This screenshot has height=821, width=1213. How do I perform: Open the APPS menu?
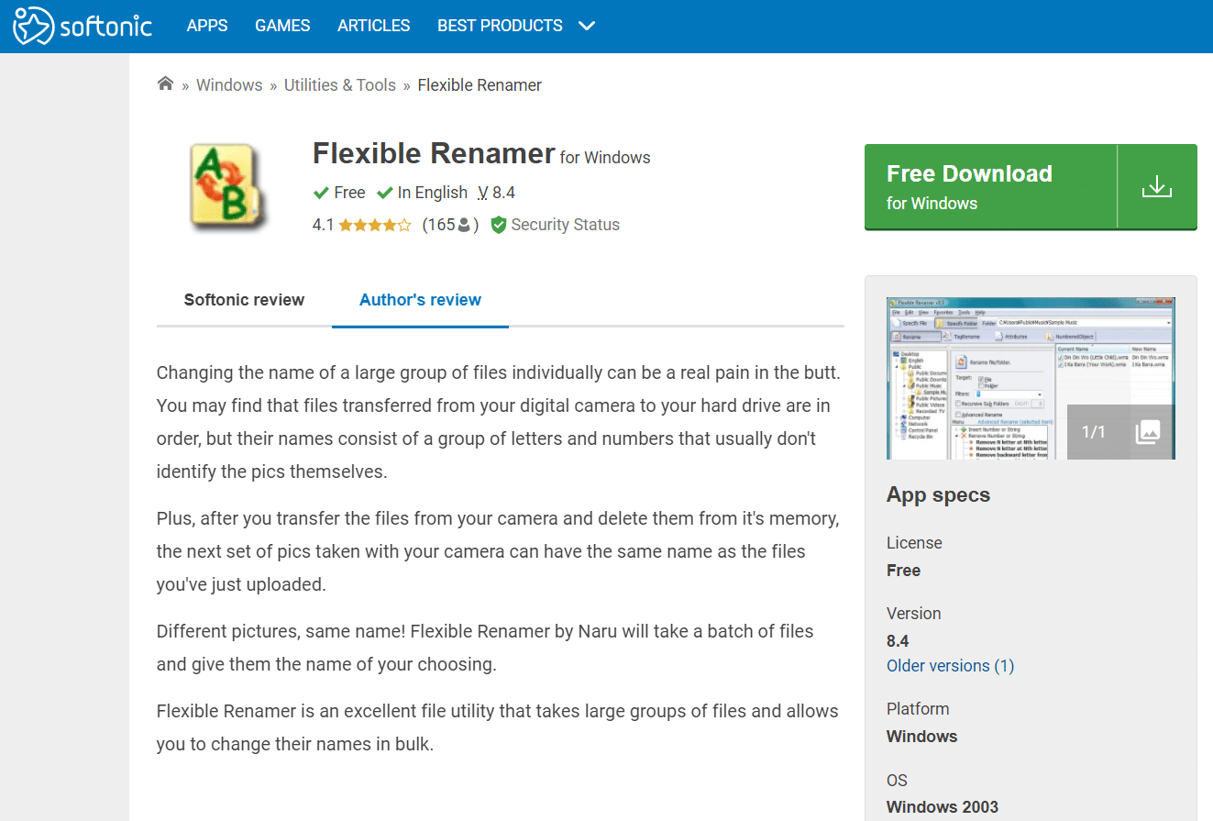pyautogui.click(x=207, y=26)
